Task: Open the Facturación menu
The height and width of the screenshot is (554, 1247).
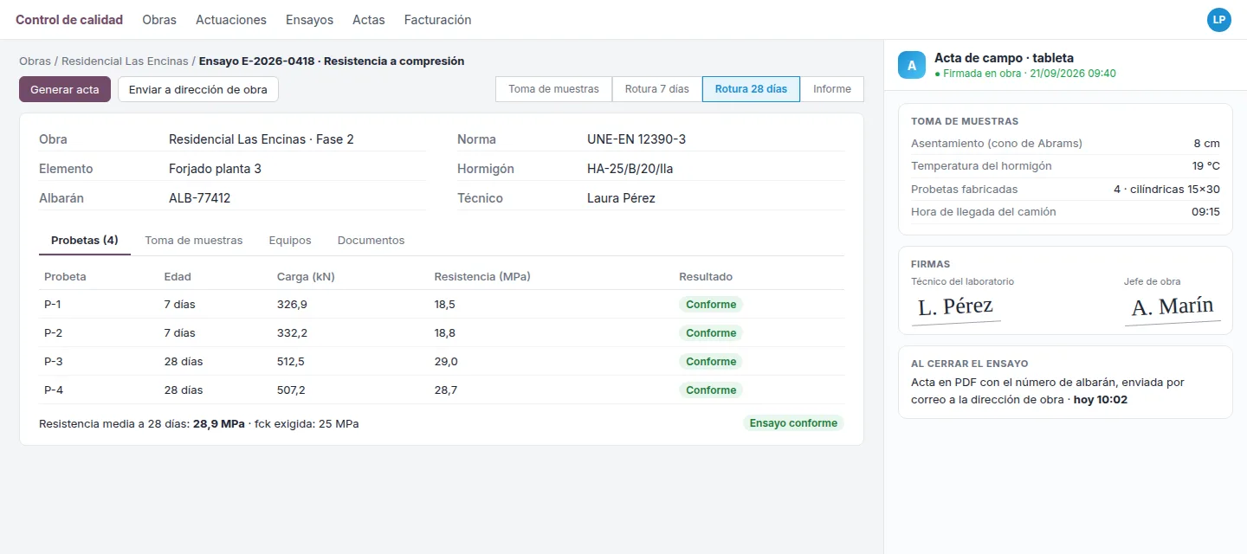Action: (x=437, y=20)
